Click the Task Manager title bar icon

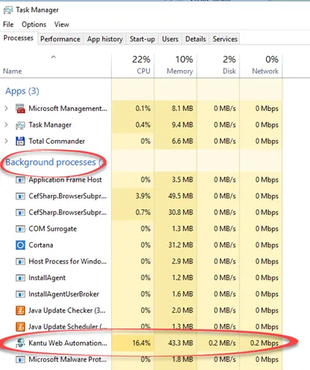click(x=8, y=10)
